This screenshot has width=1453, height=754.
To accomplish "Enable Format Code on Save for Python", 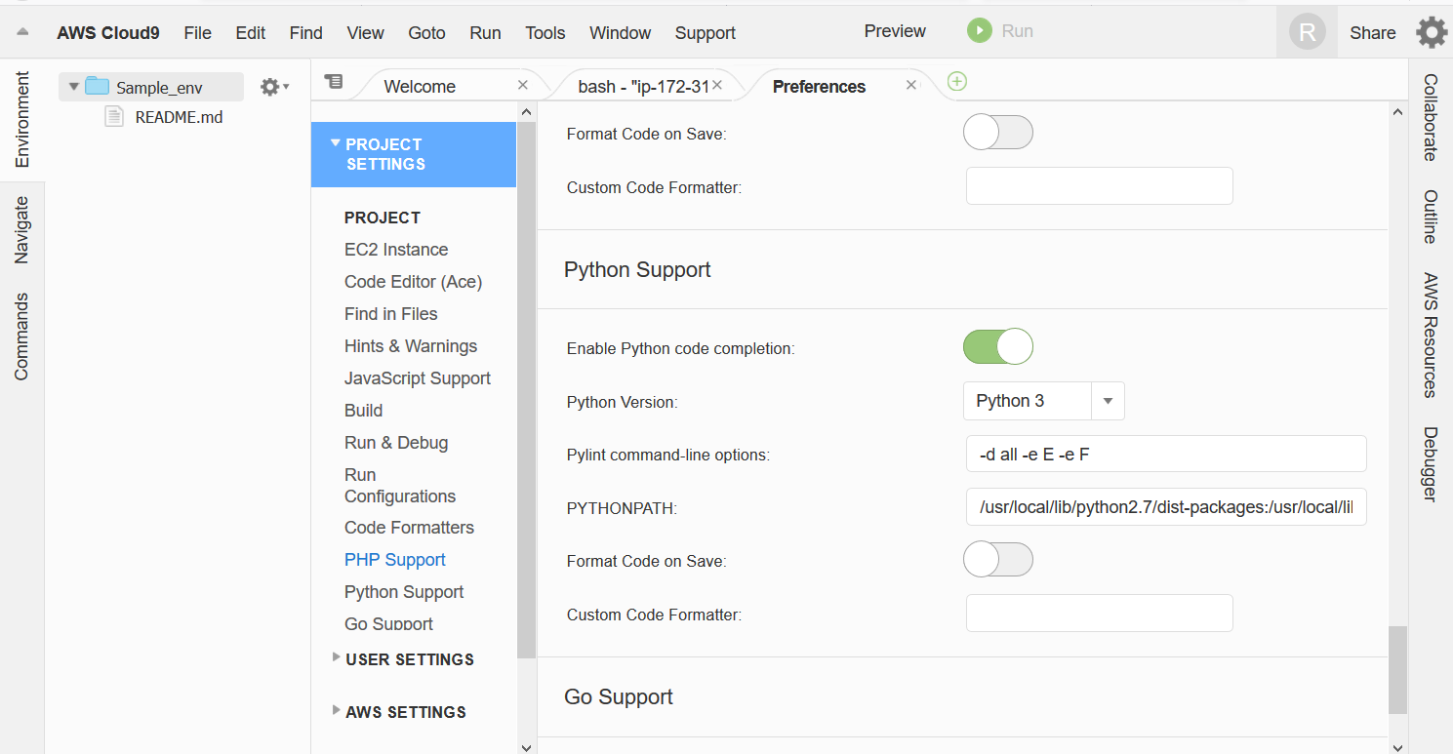I will [x=997, y=559].
